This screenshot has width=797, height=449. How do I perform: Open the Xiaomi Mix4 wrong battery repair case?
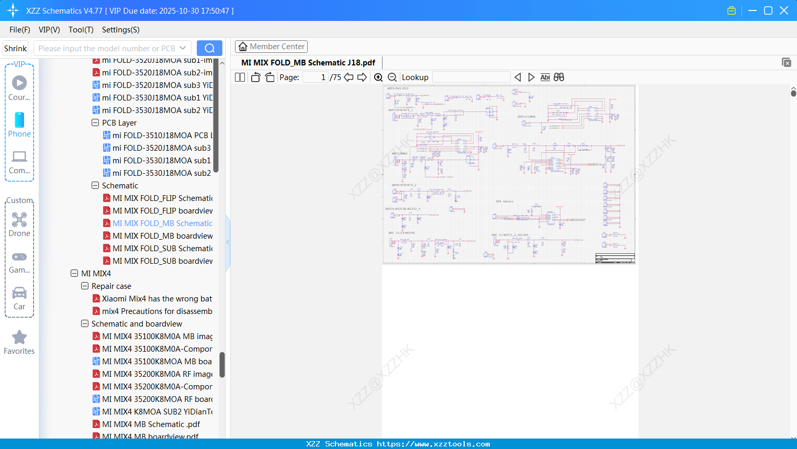153,298
